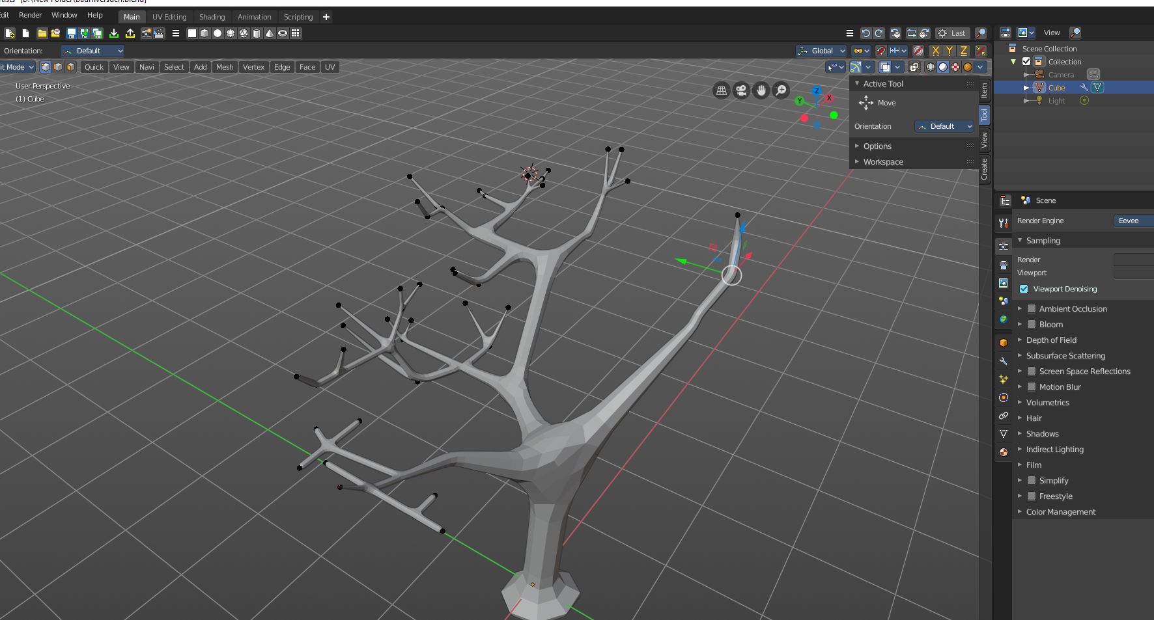This screenshot has width=1154, height=620.
Task: Uncheck Viewport Denoising
Action: point(1024,289)
